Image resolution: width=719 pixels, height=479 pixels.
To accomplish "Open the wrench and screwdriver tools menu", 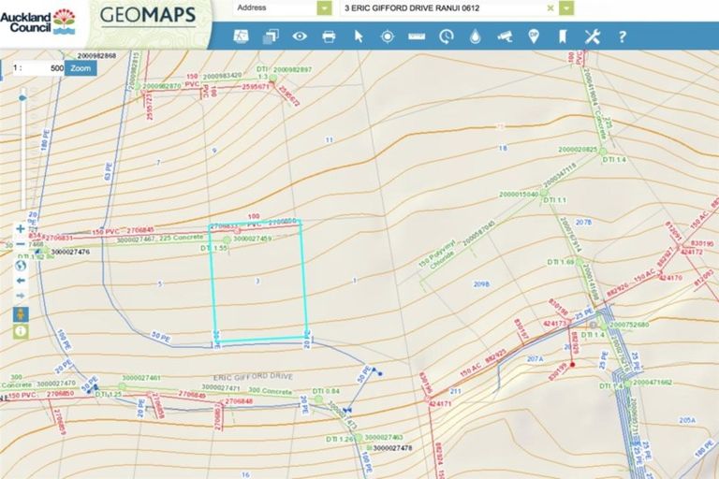I will 592,36.
